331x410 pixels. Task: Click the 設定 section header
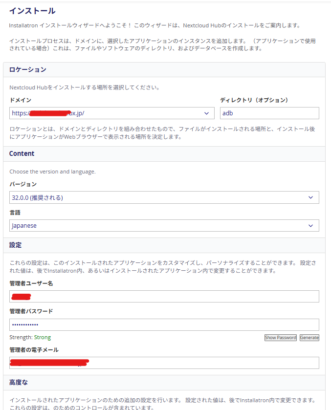tap(164, 245)
